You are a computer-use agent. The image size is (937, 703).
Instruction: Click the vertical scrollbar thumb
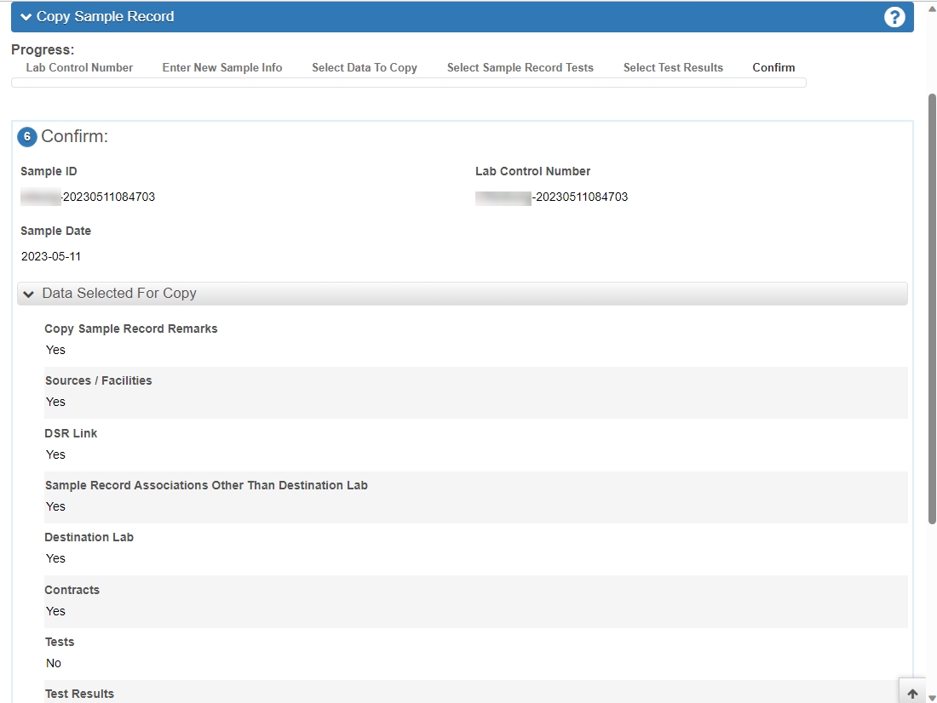(932, 309)
